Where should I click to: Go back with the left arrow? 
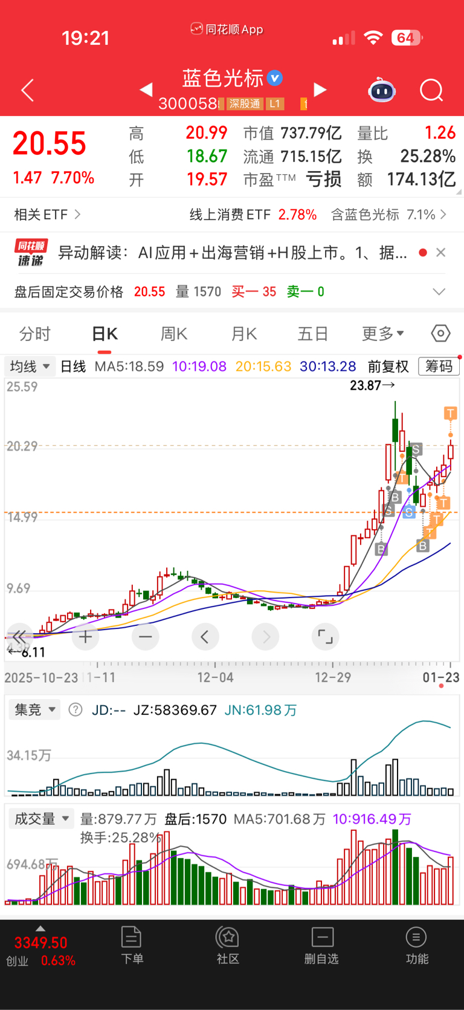pyautogui.click(x=28, y=91)
